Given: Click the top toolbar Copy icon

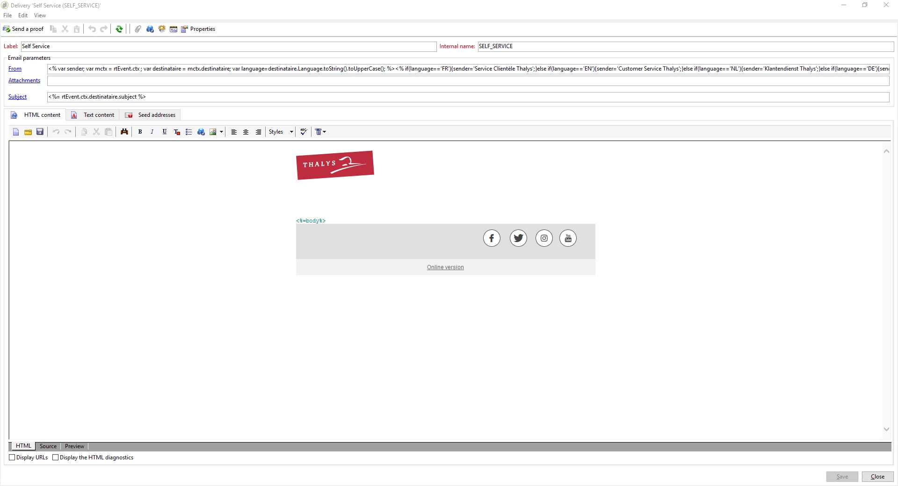Looking at the screenshot, I should pos(53,29).
